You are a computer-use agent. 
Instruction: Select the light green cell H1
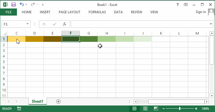[x=107, y=39]
